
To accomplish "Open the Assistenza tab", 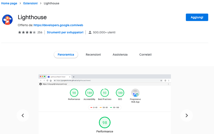I will (120, 55).
